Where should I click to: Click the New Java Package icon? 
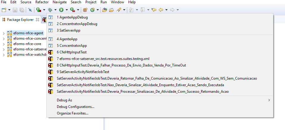click(x=85, y=10)
